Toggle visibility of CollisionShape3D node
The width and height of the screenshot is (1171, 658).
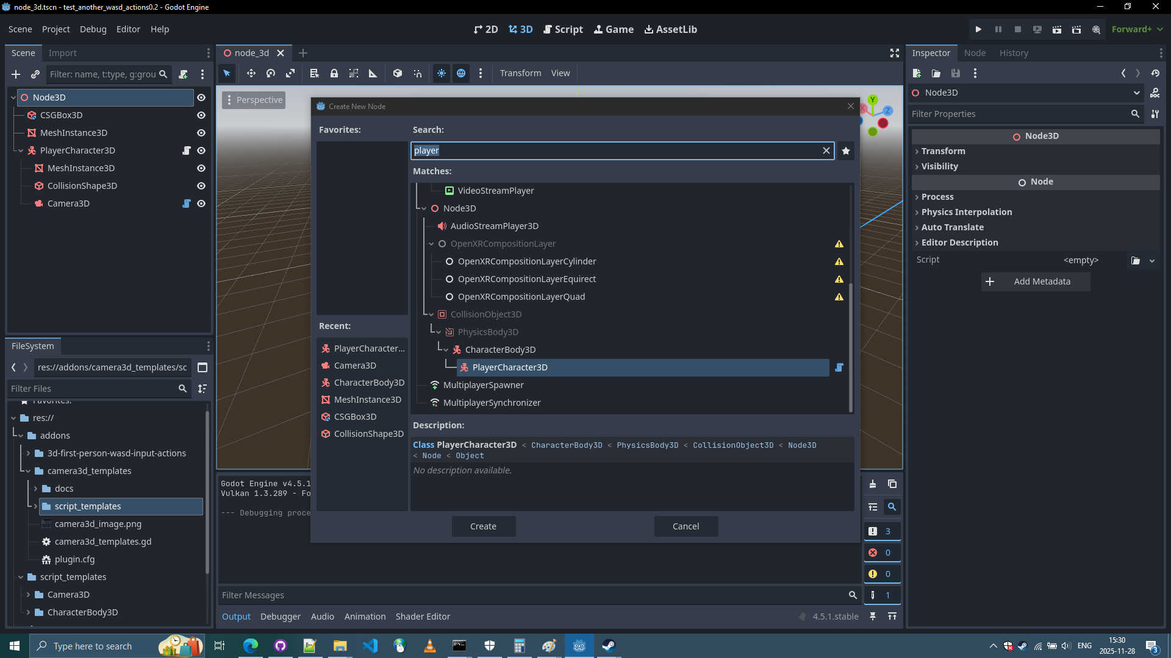pos(201,186)
